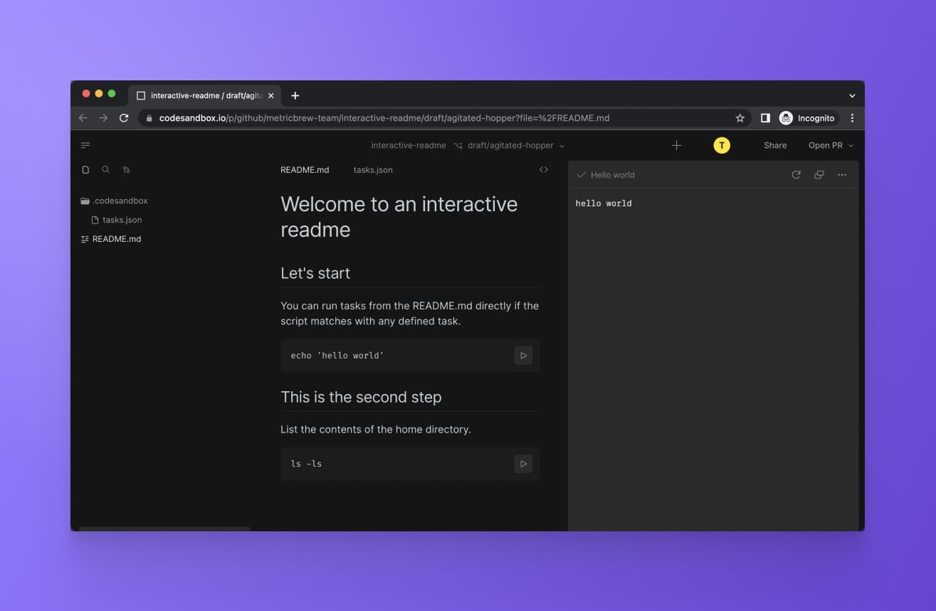The height and width of the screenshot is (611, 936).
Task: Split the terminal using the split panel icon
Action: pyautogui.click(x=819, y=174)
